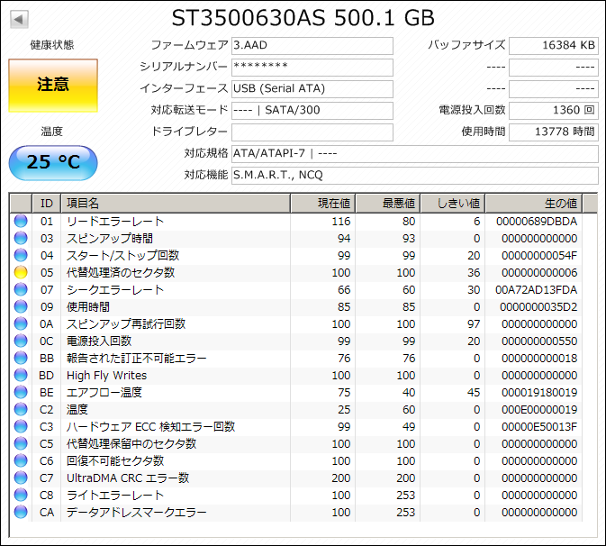Click the blue status icon for ID BE

coord(21,393)
